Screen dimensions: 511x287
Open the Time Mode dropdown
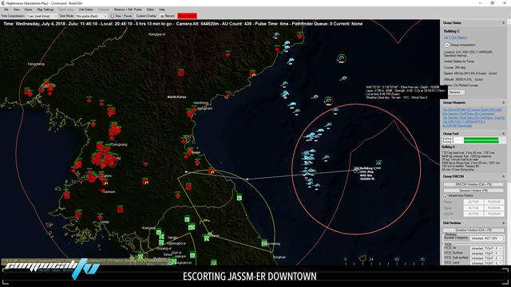[x=91, y=16]
